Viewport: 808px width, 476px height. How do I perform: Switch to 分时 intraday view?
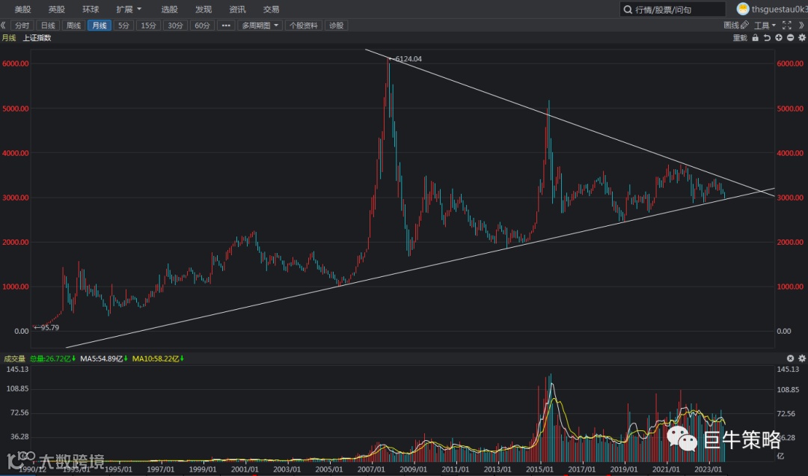click(x=22, y=25)
